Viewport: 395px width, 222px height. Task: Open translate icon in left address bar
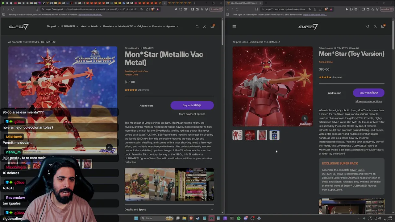point(142,9)
